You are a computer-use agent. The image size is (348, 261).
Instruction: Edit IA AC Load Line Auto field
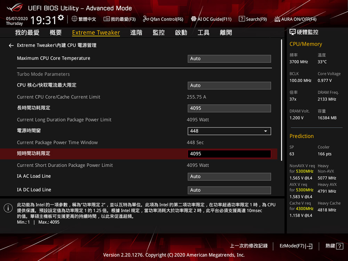pyautogui.click(x=229, y=177)
